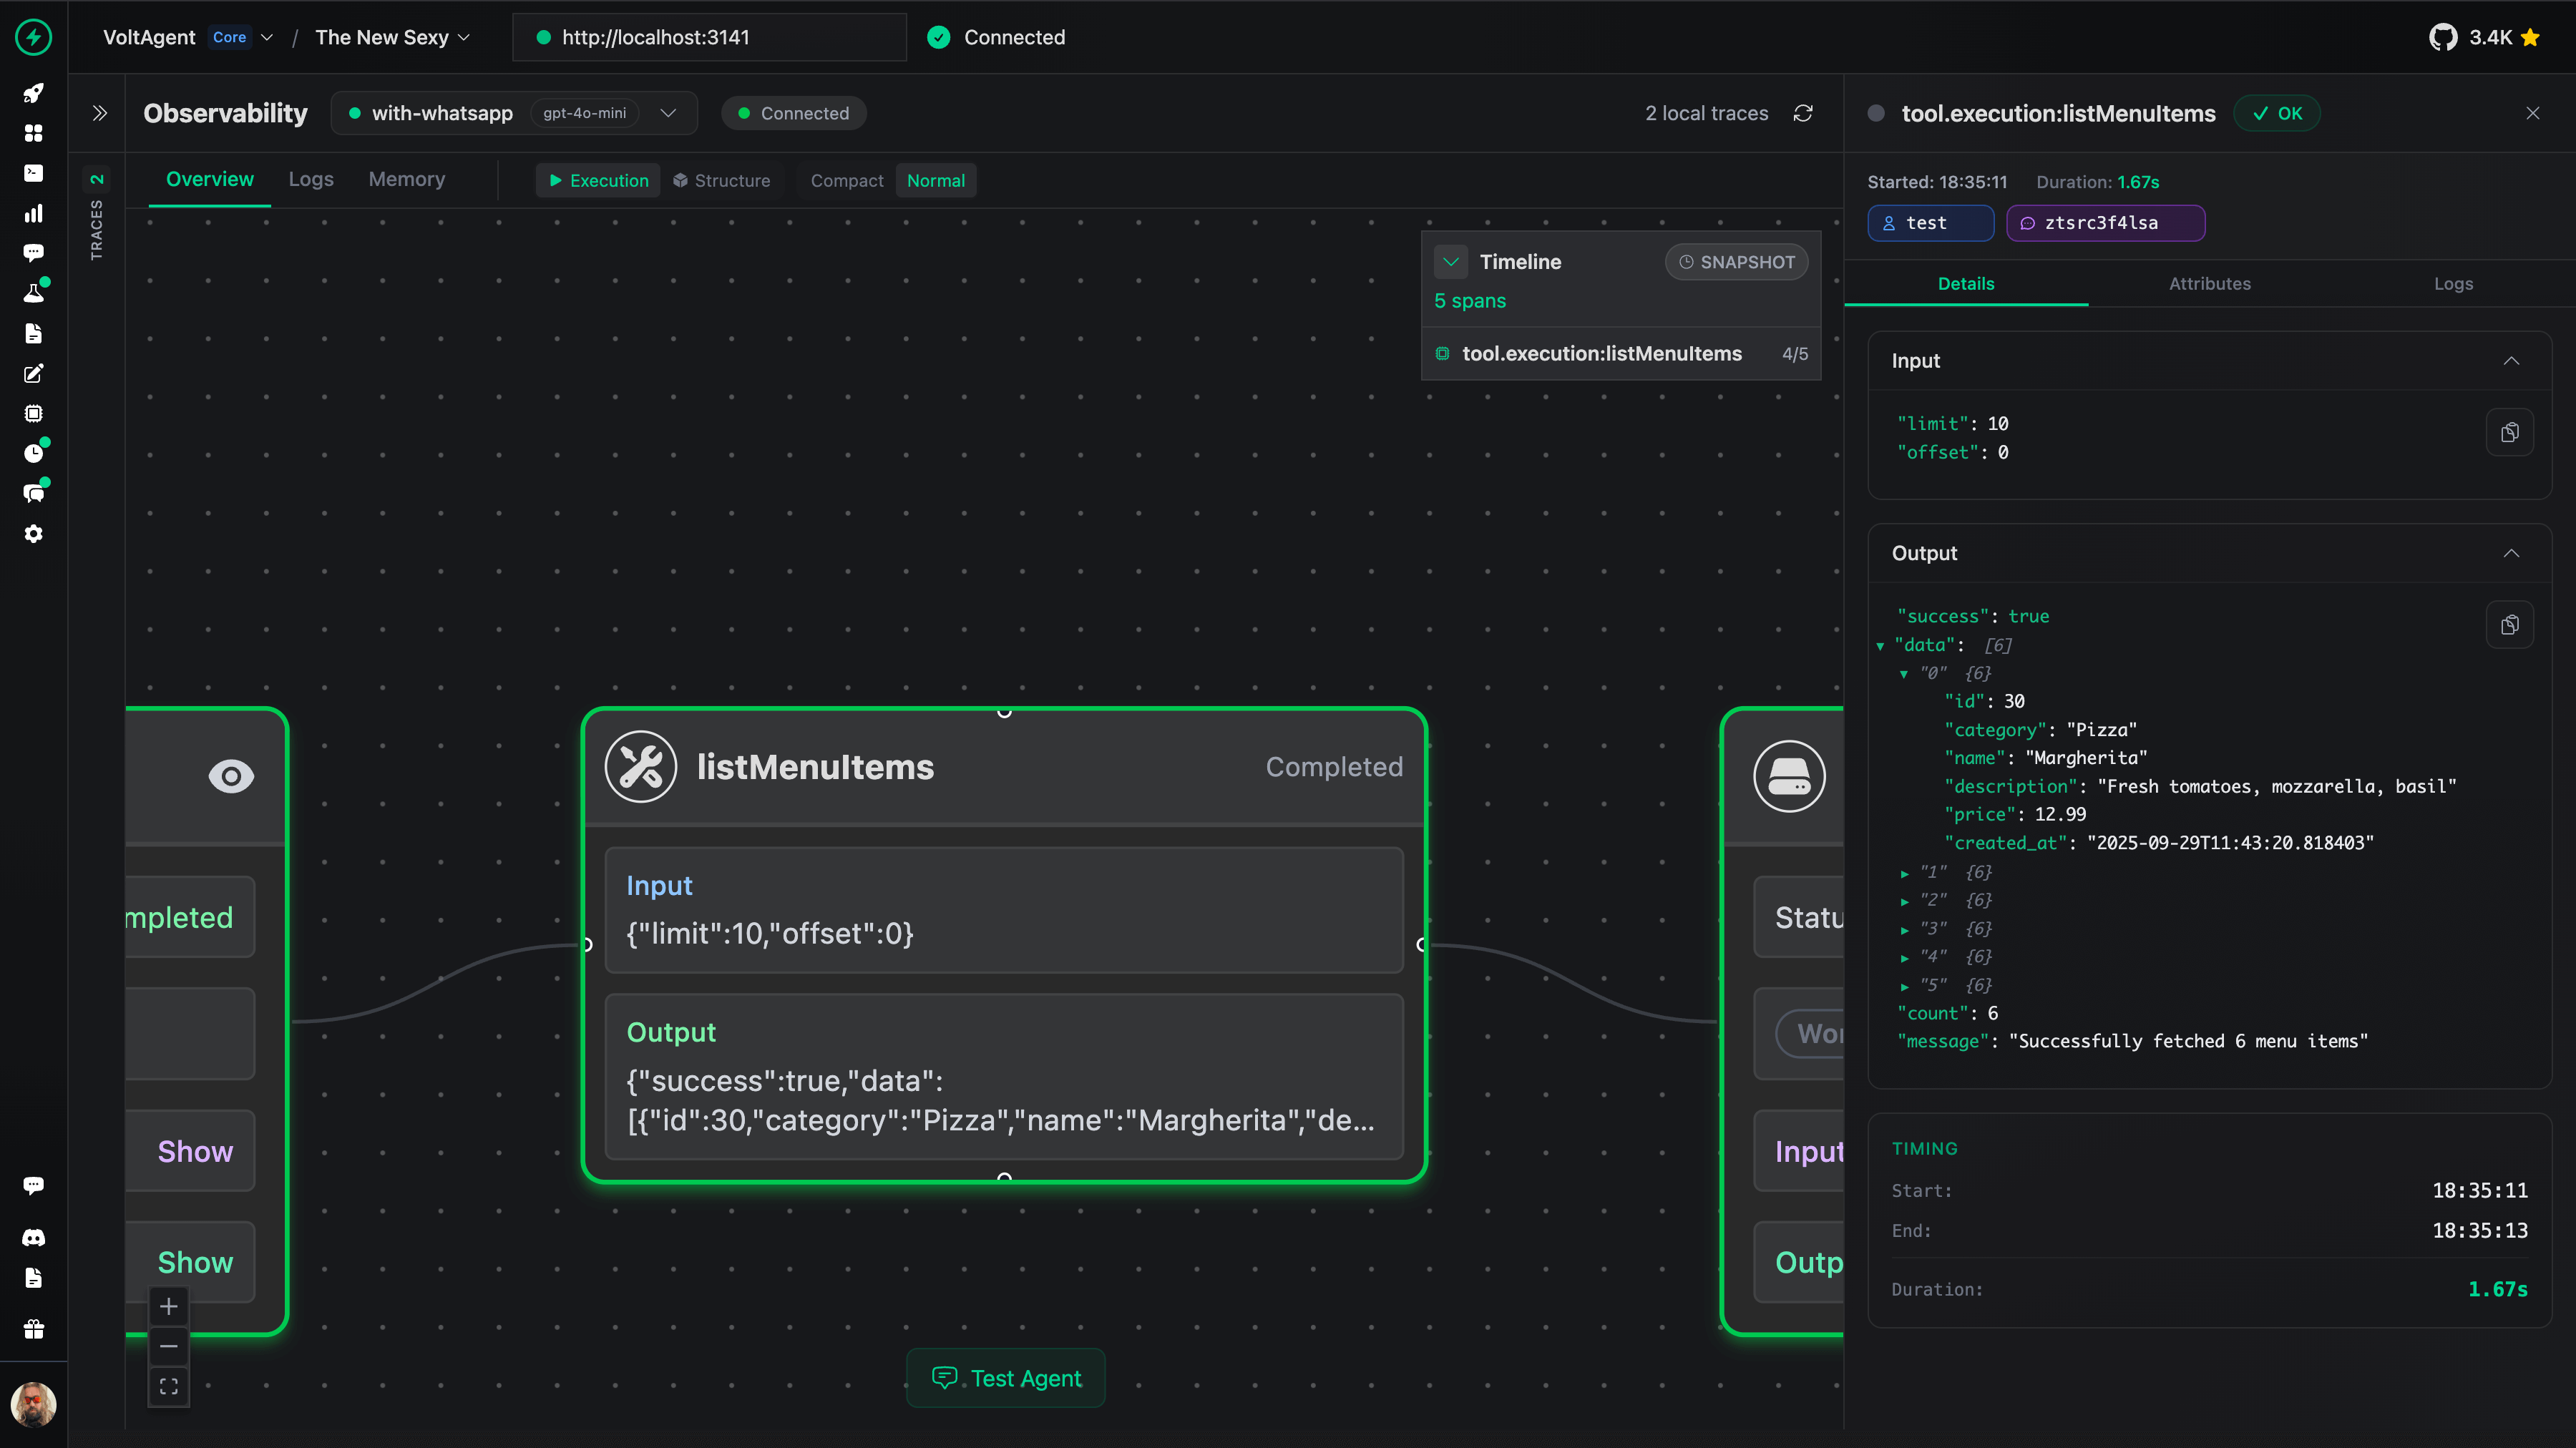Copy the Input JSON with copy icon
The width and height of the screenshot is (2576, 1448).
(2509, 433)
